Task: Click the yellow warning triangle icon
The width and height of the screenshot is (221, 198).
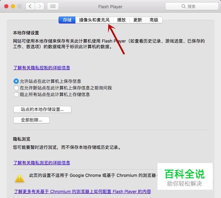Action: pos(20,179)
